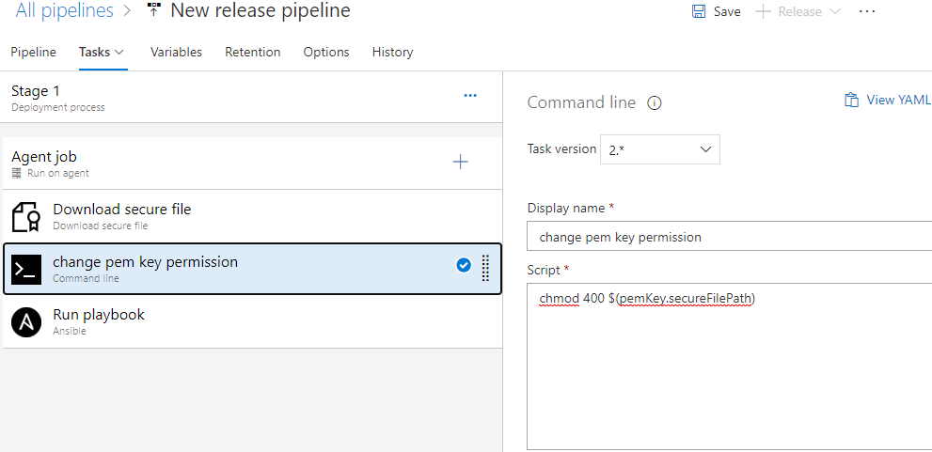This screenshot has width=932, height=452.
Task: Open the Retention tab
Action: [252, 53]
